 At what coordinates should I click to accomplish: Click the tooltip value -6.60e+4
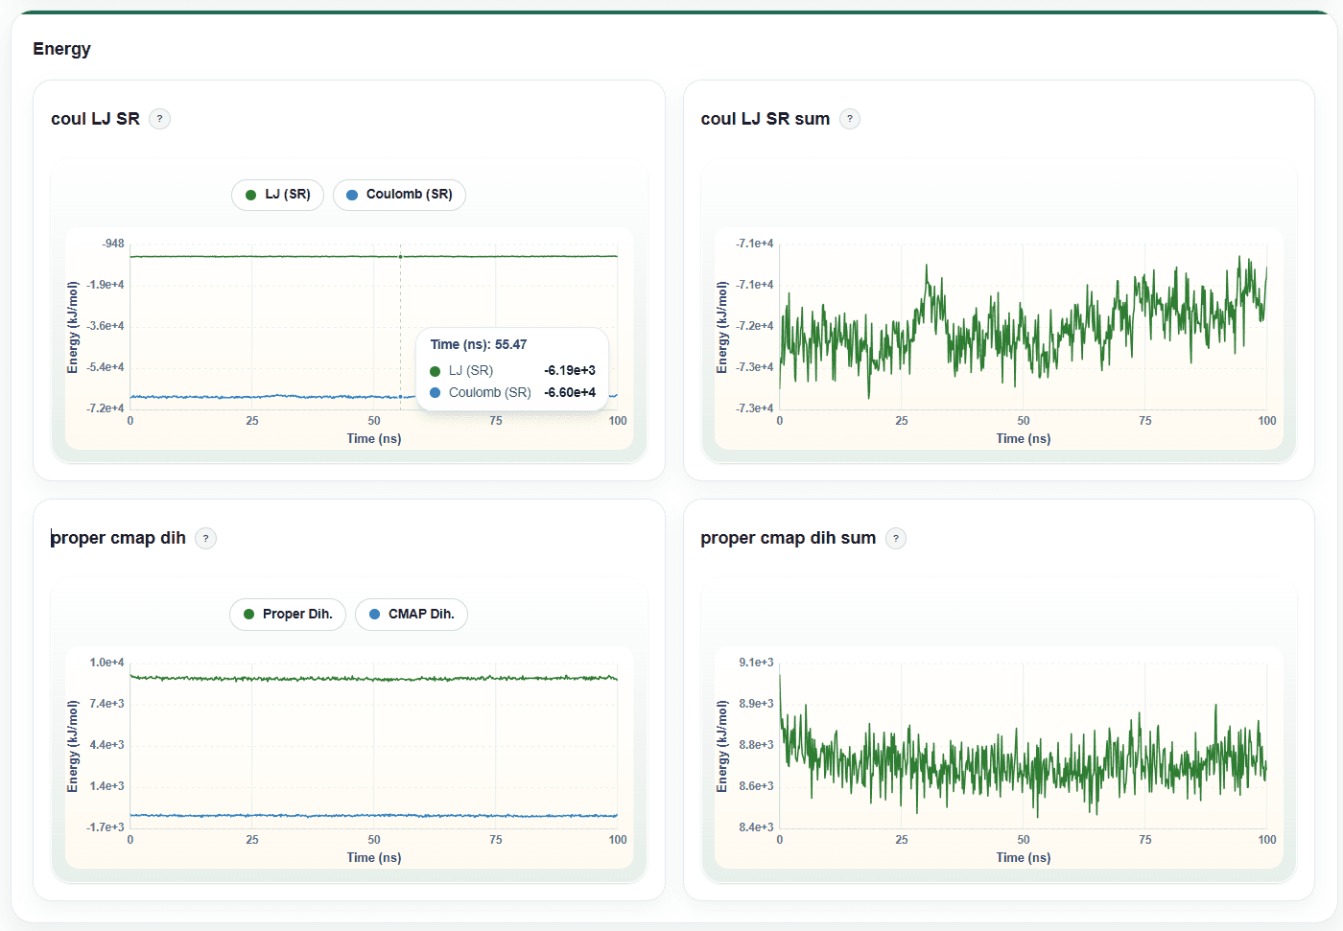570,392
